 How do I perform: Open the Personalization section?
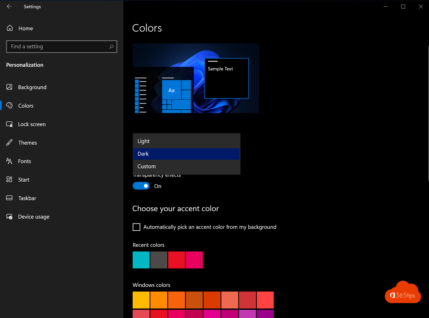[25, 65]
